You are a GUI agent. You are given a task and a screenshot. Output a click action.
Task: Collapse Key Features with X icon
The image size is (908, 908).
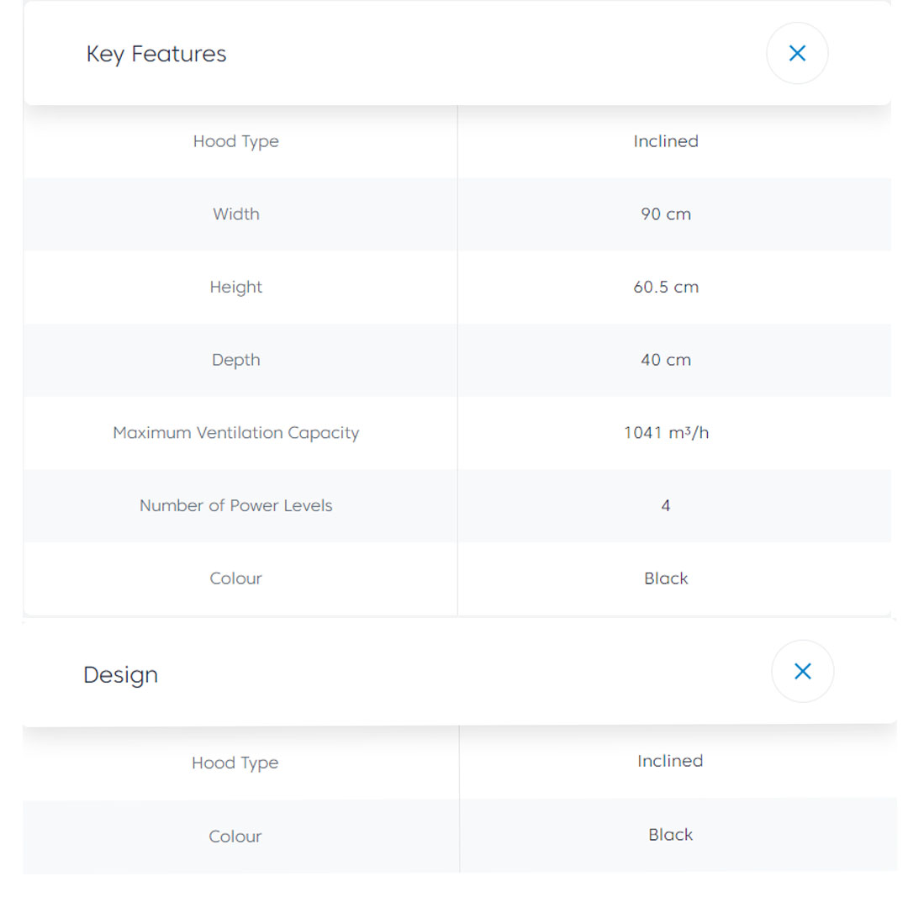[x=796, y=54]
